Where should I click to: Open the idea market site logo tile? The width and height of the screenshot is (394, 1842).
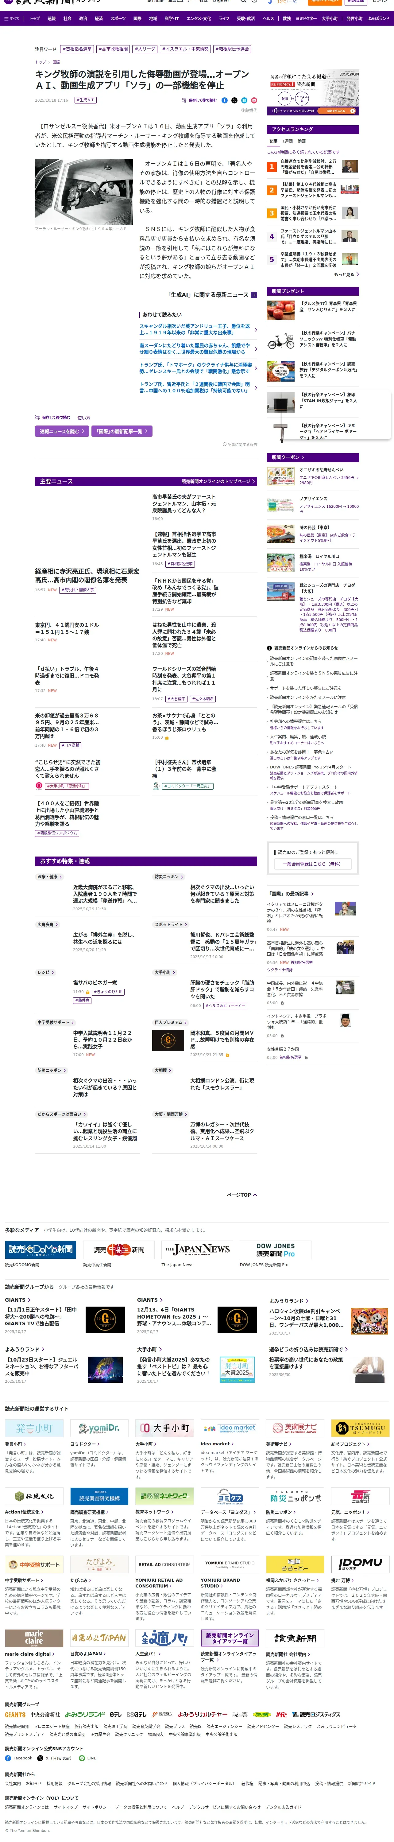pyautogui.click(x=230, y=1428)
